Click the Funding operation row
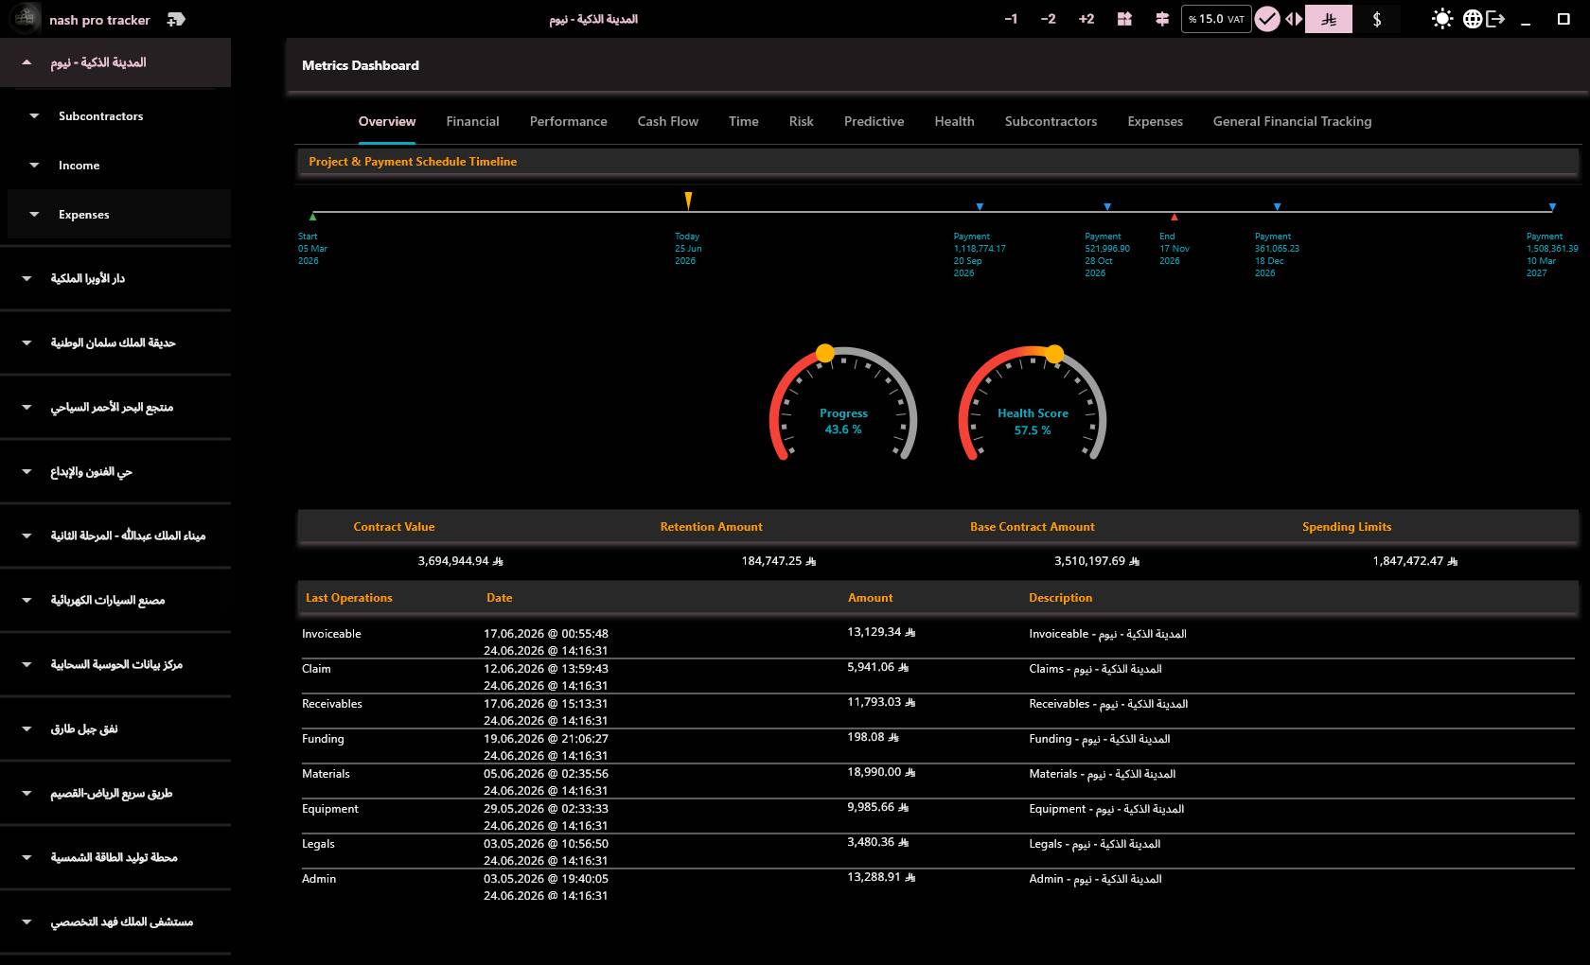 coord(937,746)
